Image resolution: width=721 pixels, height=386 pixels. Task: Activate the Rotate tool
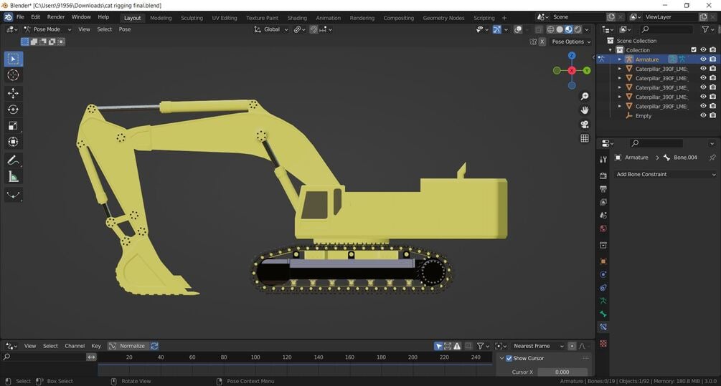(x=13, y=110)
